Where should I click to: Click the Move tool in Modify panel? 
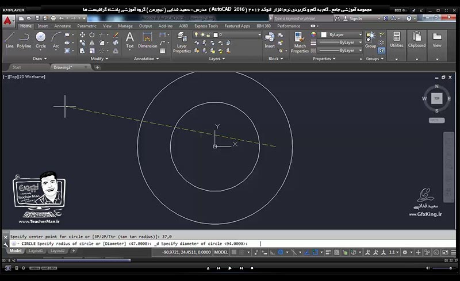(x=82, y=35)
